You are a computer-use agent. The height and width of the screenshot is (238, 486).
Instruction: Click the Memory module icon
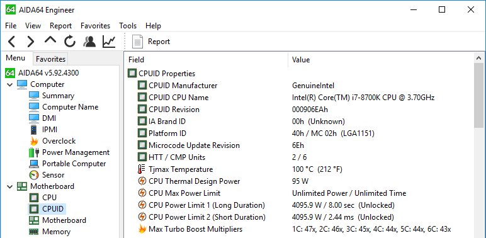pyautogui.click(x=34, y=232)
